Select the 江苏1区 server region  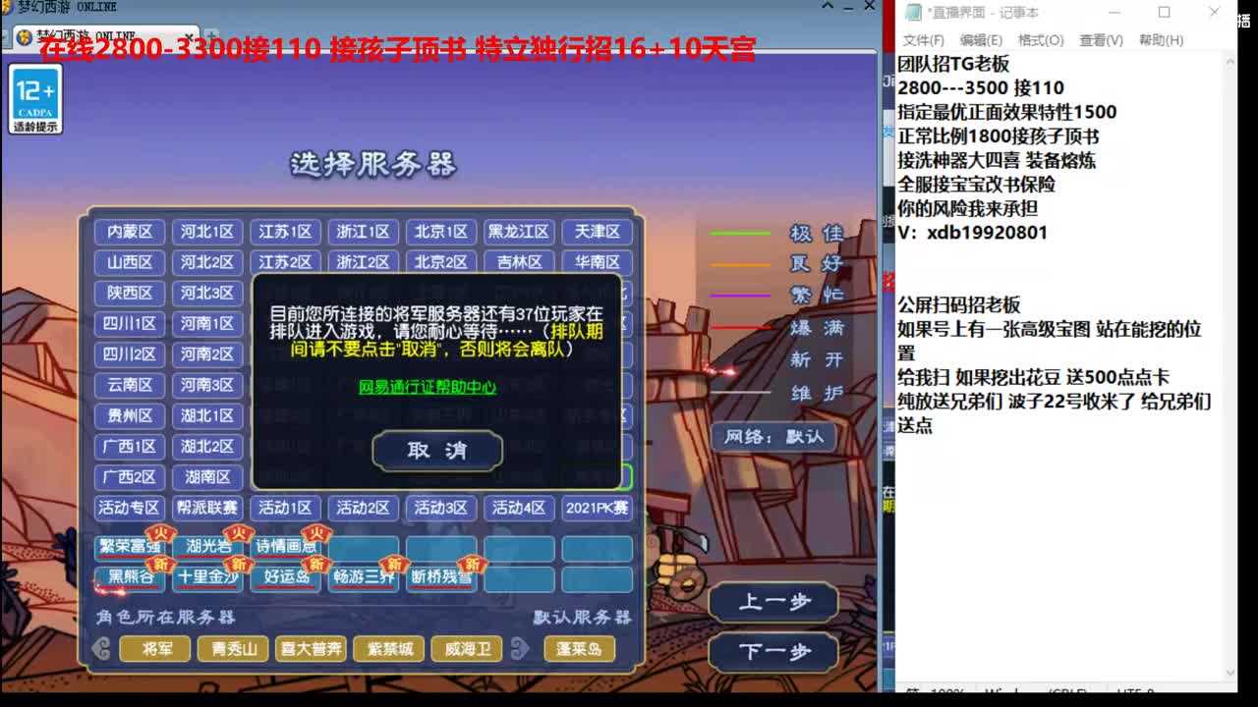point(285,232)
